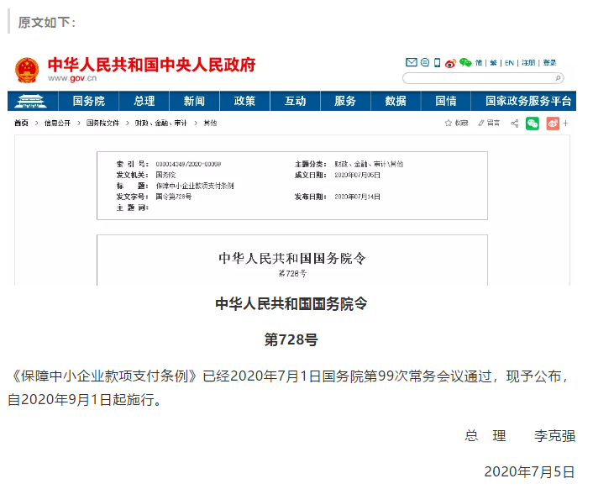Viewport: 614px width, 489px height.
Task: Click the Tiananmen gate home icon in navbar
Action: [x=33, y=101]
